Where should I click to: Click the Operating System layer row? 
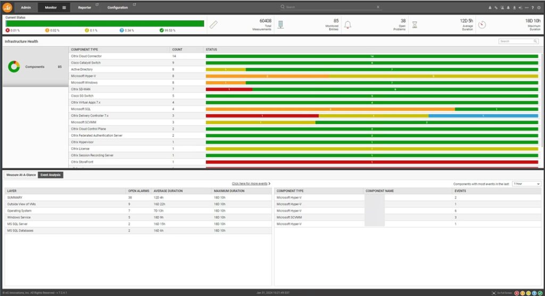tap(138, 211)
